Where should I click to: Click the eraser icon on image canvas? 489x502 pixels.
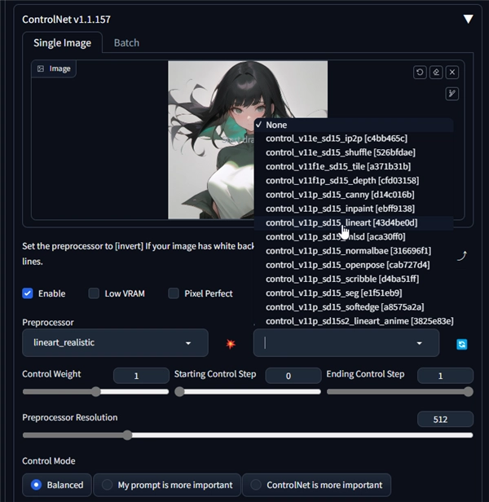coord(436,73)
